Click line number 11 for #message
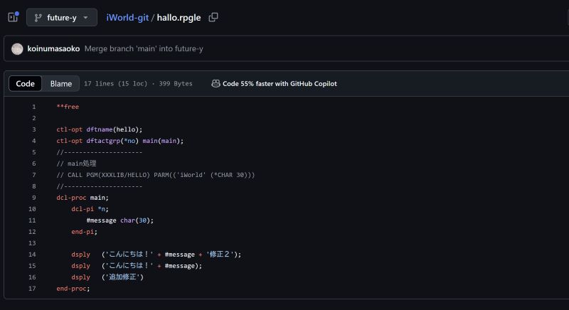Screen dimensions: 569x310 pos(32,220)
